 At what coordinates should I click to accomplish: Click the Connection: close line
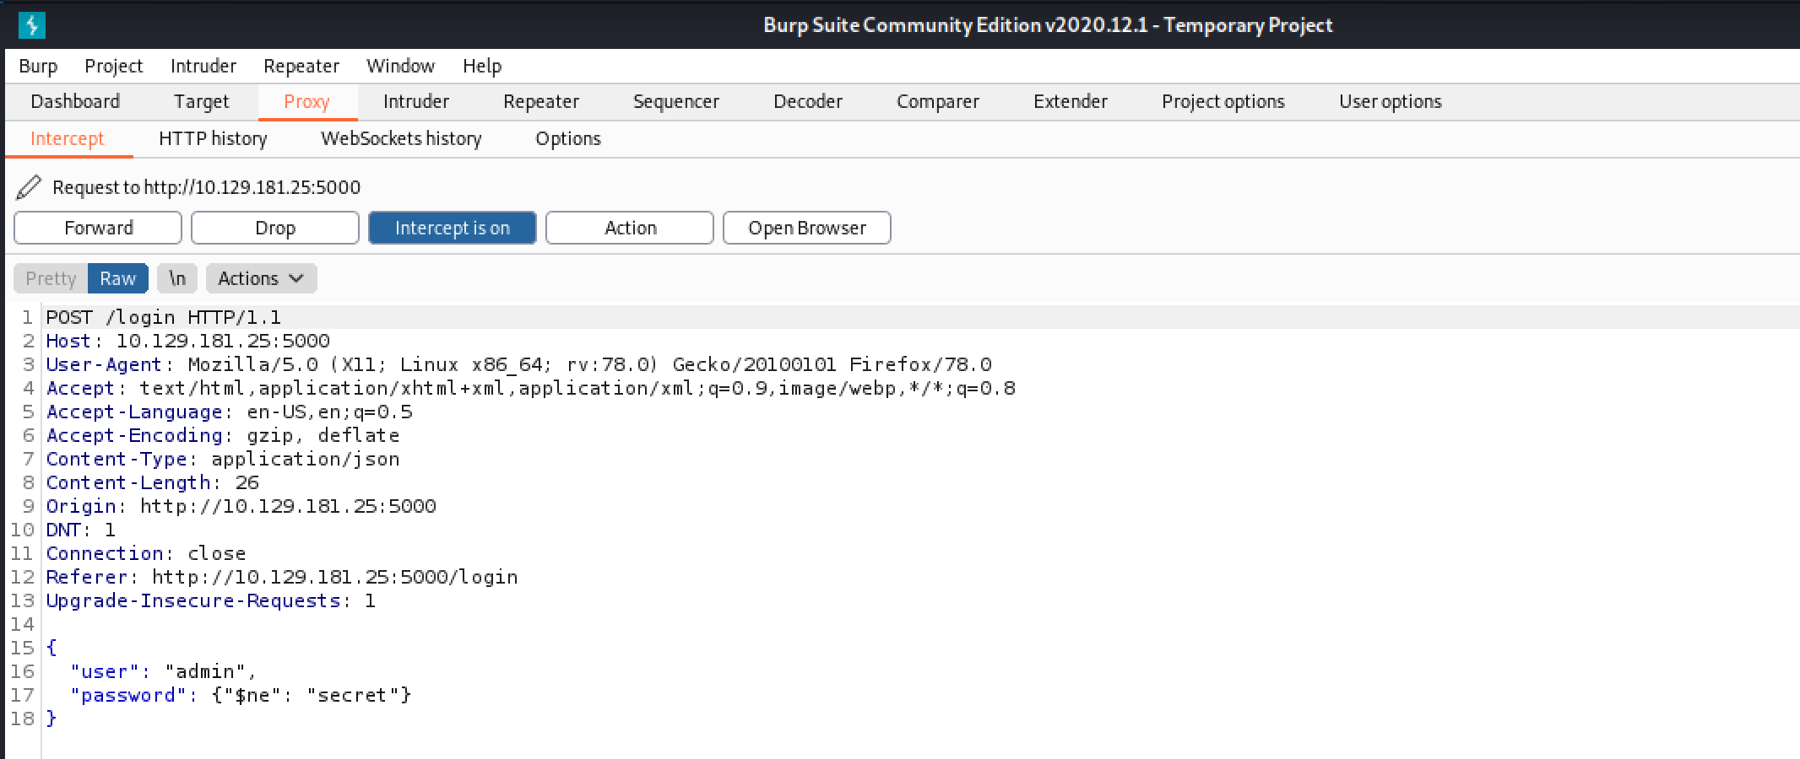146,553
